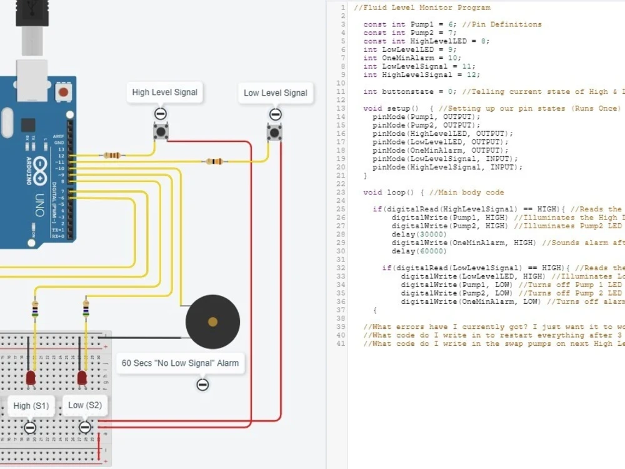
Task: Collapse the High Level Signal note
Action: pyautogui.click(x=160, y=114)
